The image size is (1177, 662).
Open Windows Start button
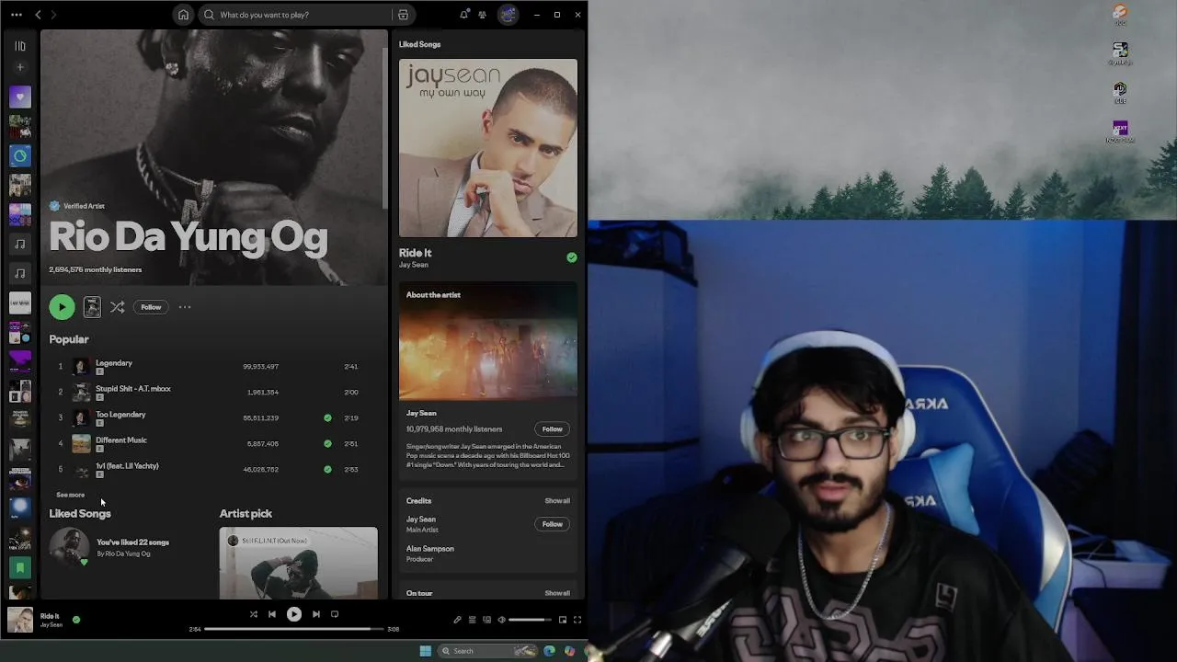click(425, 651)
